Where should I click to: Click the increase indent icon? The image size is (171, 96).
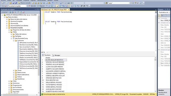tap(84, 6)
